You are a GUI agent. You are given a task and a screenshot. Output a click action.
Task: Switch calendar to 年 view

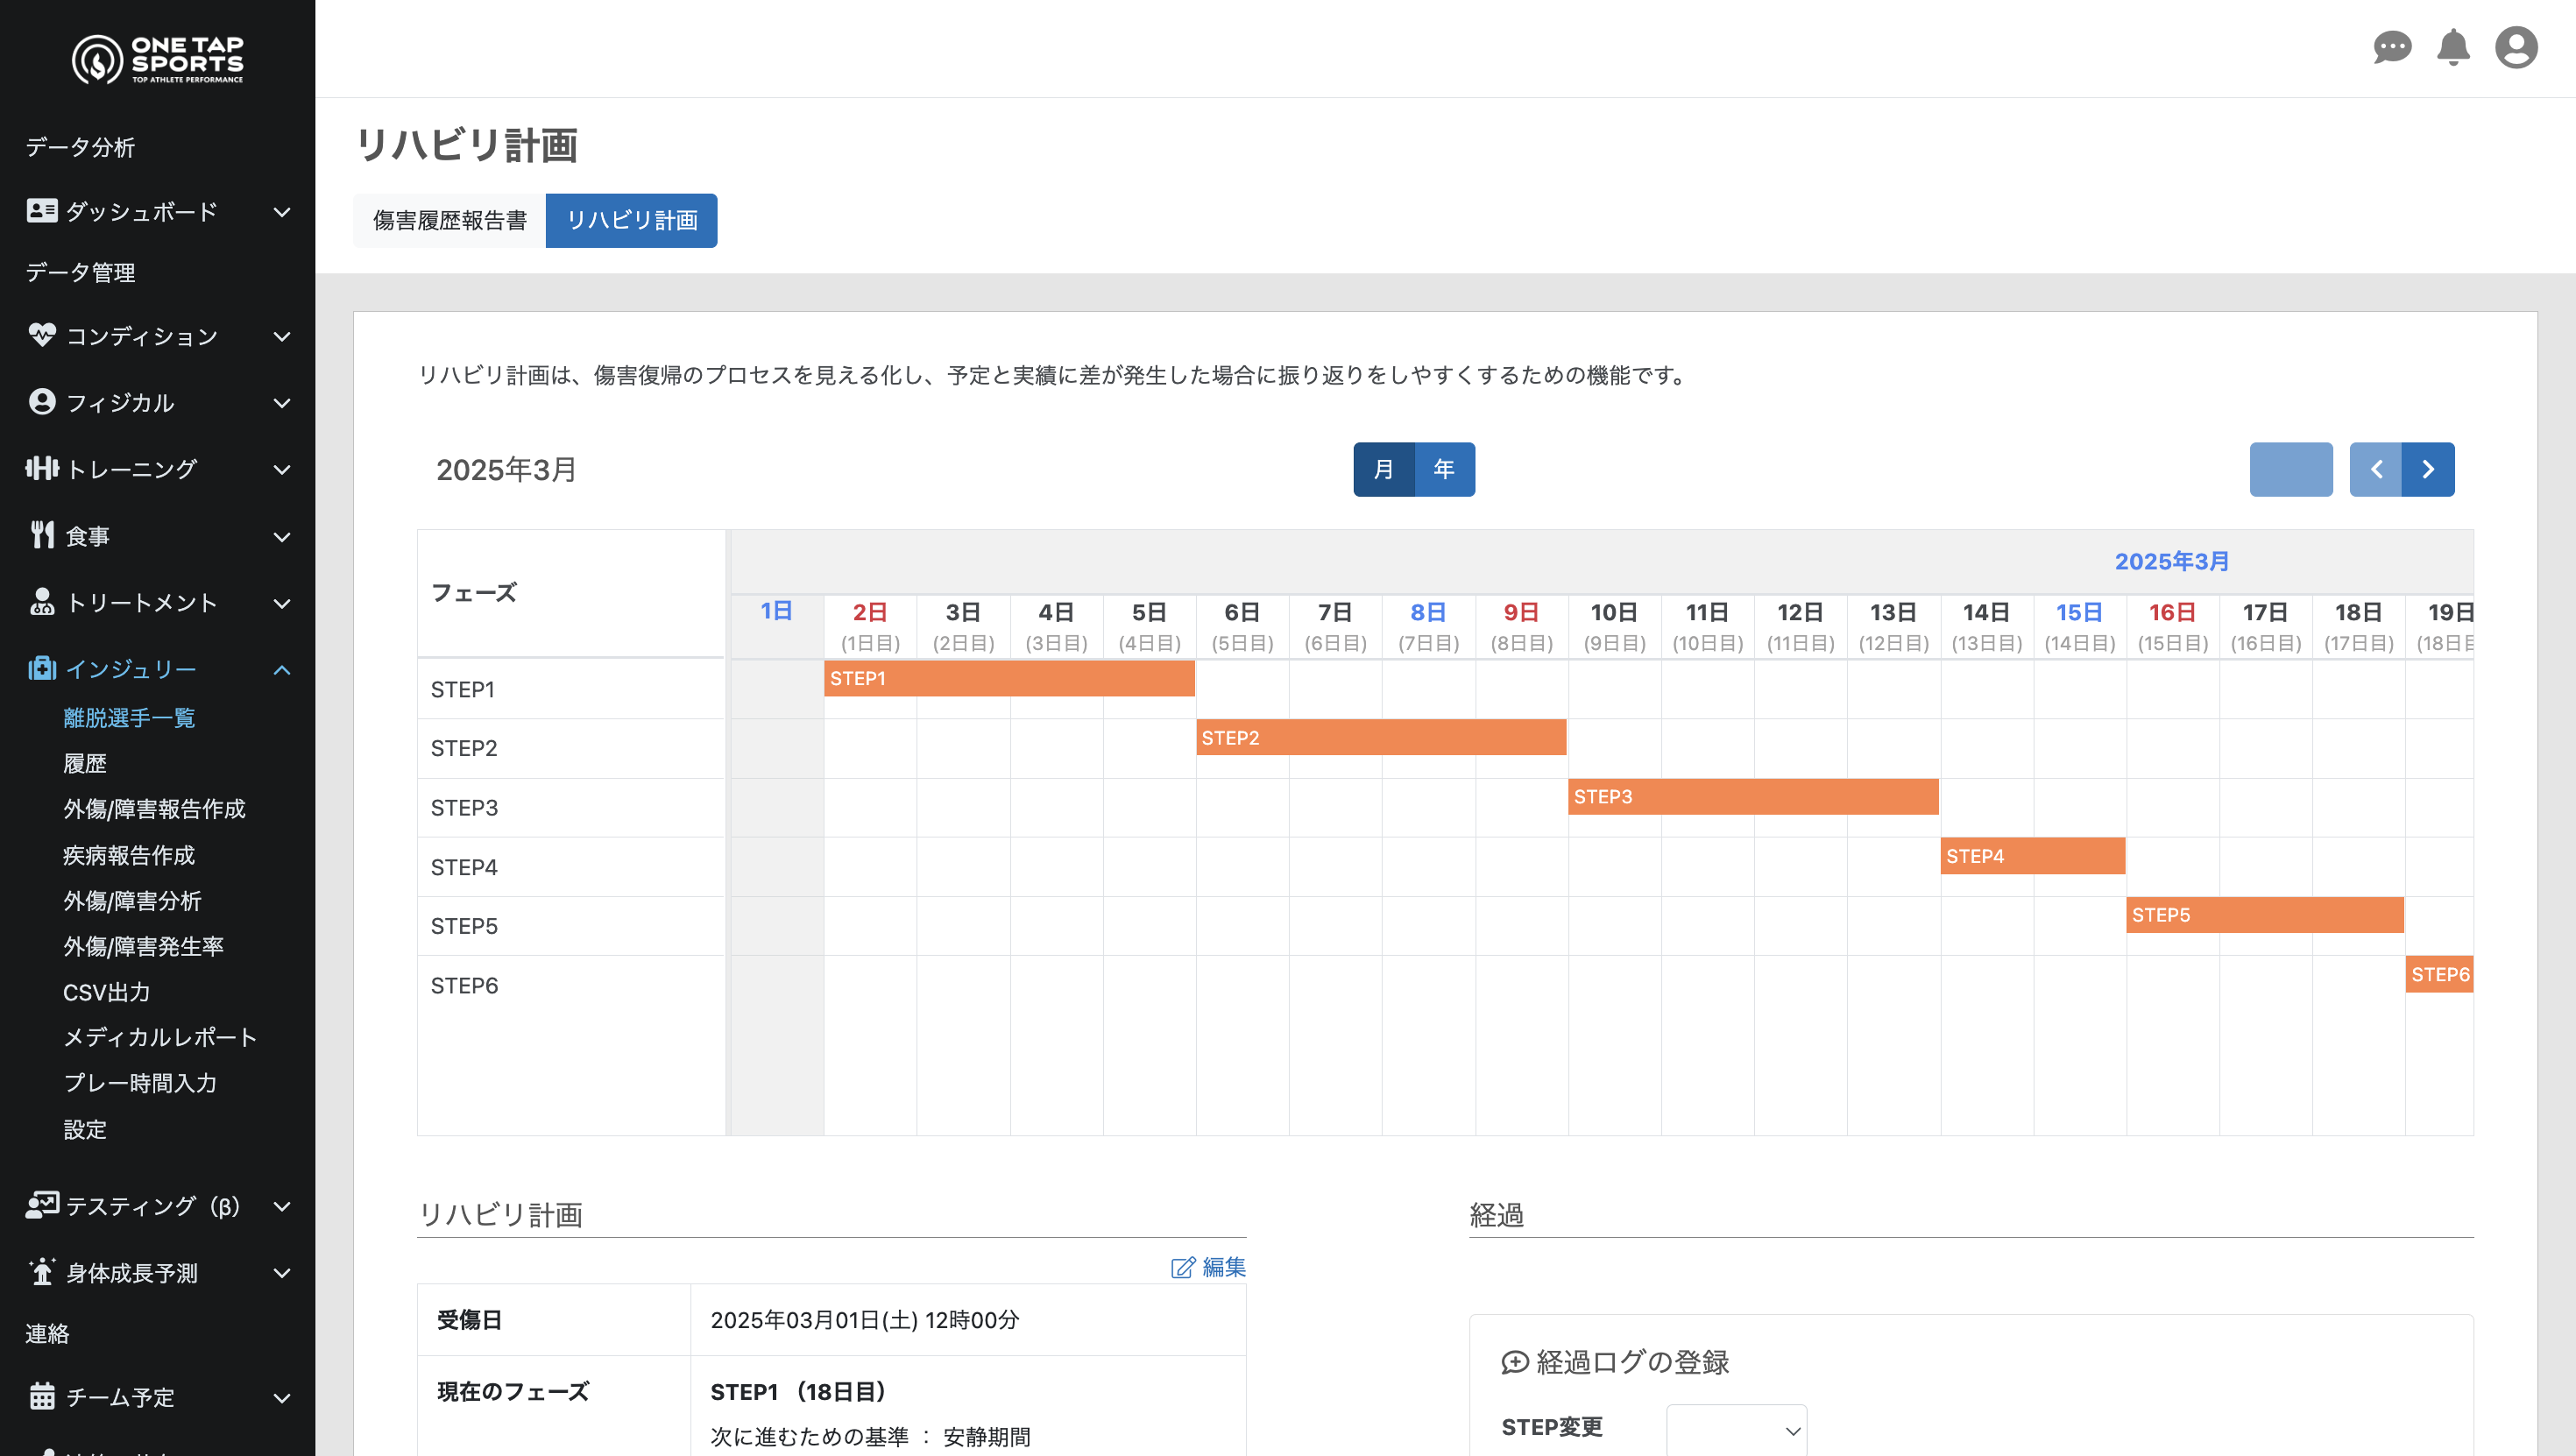[x=1445, y=469]
